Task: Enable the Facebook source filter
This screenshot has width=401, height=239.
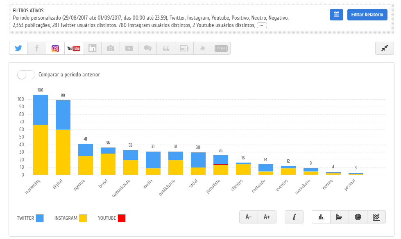Action: 37,48
